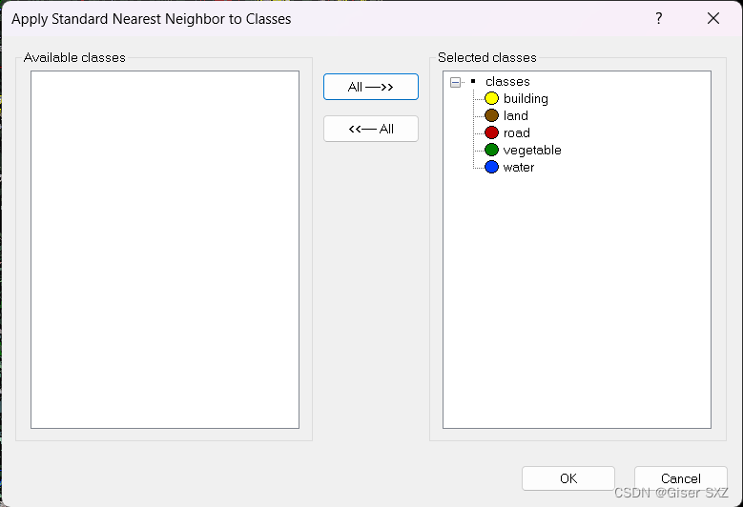The width and height of the screenshot is (743, 507).
Task: Select the land class label
Action: [516, 115]
